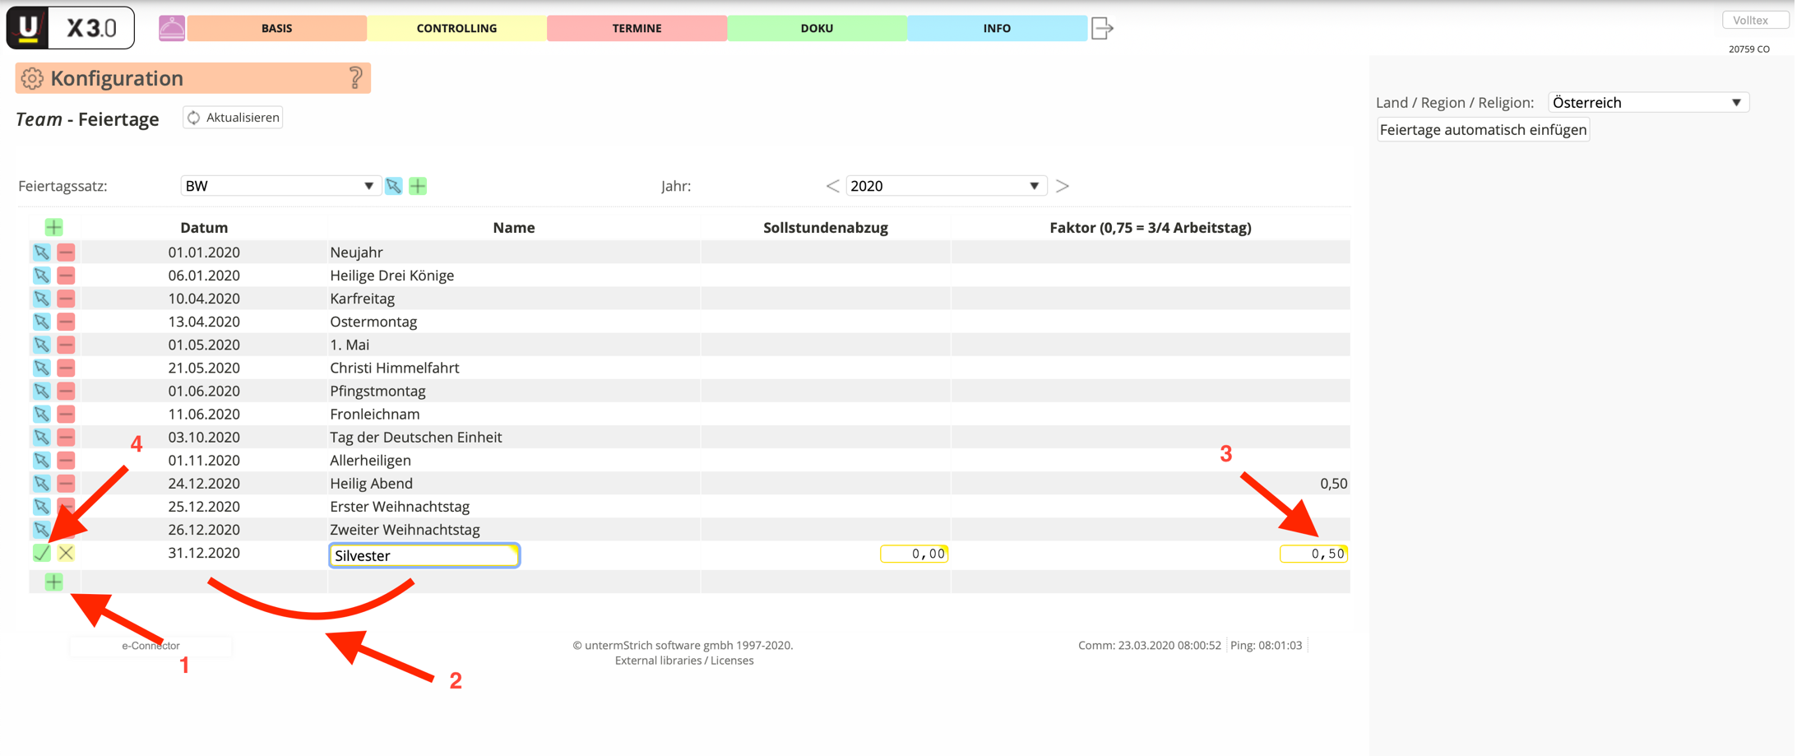Click inside the Silvester name field
The height and width of the screenshot is (756, 1797).
pyautogui.click(x=424, y=555)
